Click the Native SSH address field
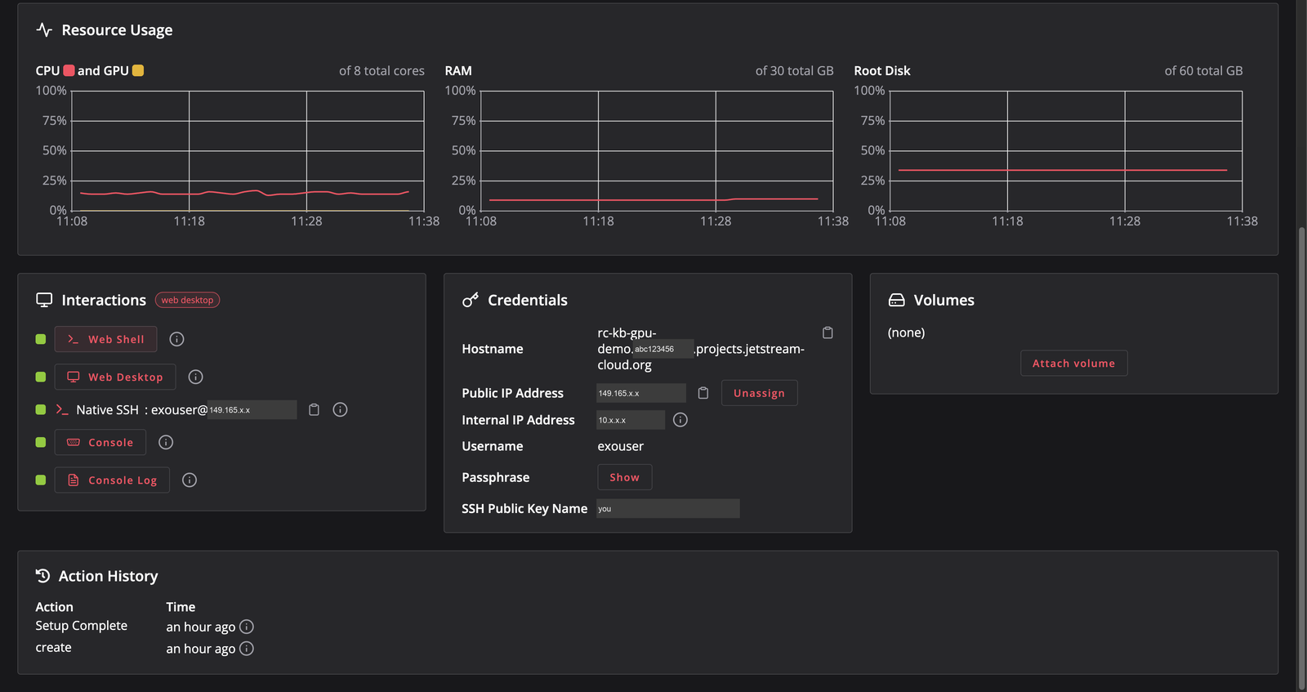 click(252, 409)
